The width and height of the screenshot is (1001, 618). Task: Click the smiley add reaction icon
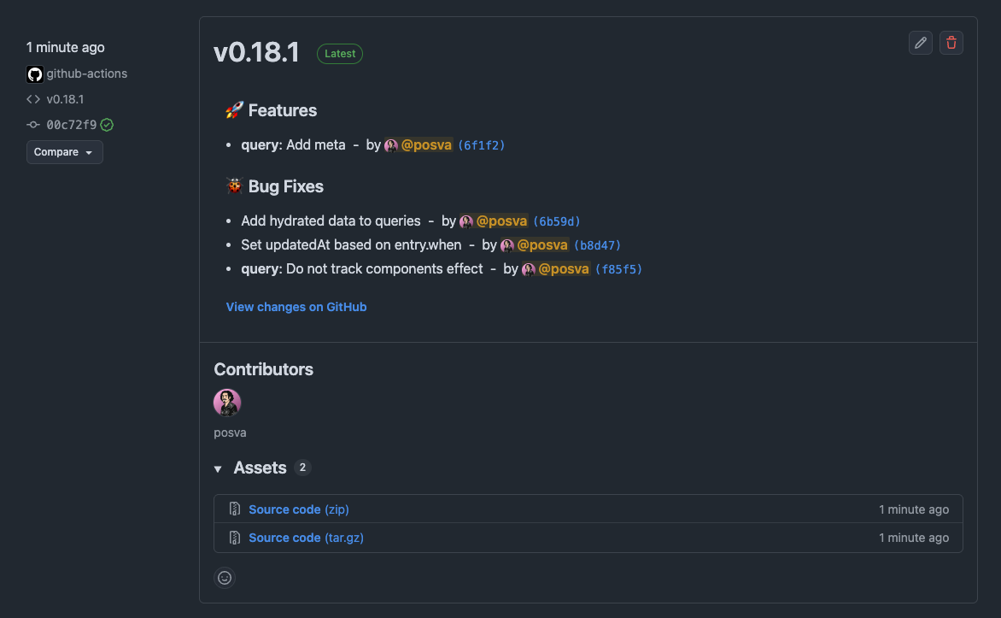(x=225, y=578)
